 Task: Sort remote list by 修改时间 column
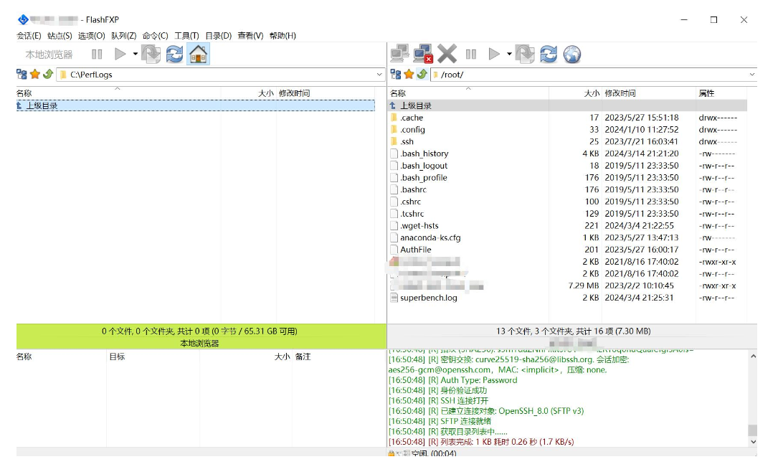click(x=648, y=93)
